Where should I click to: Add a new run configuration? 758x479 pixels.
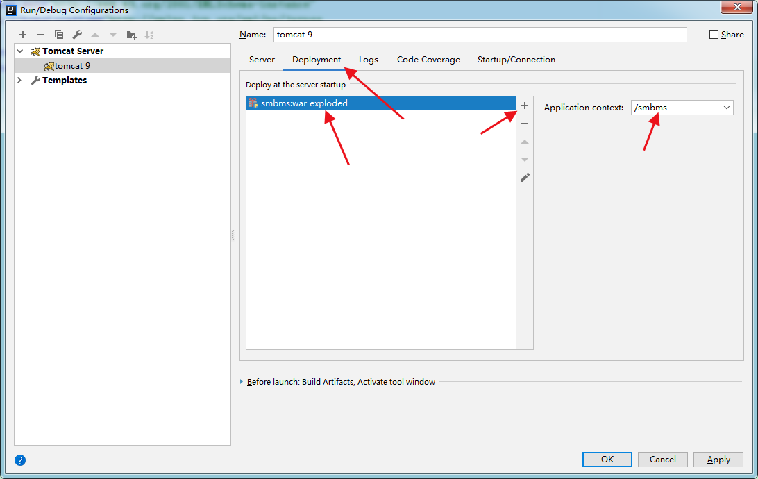(x=23, y=35)
